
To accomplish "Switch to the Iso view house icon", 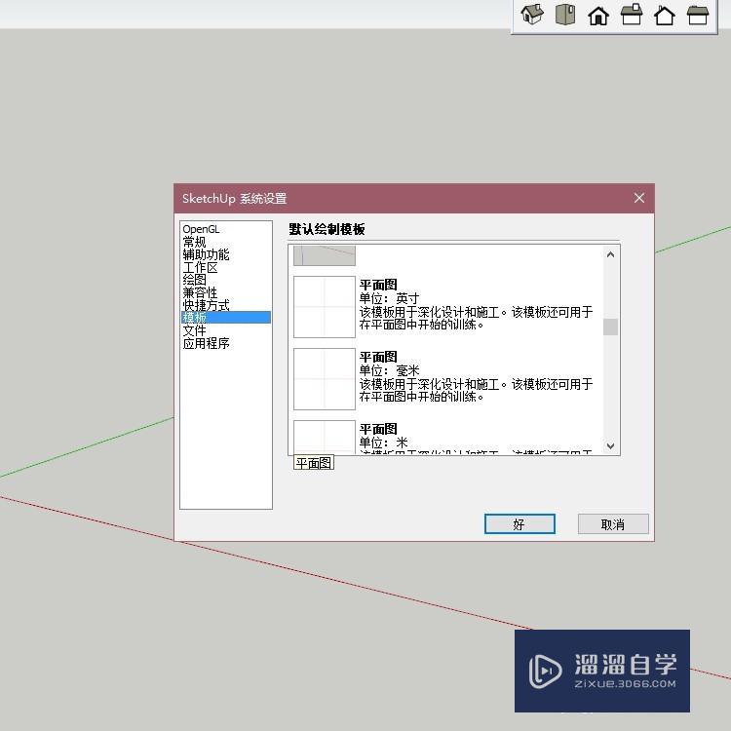I will pos(532,15).
